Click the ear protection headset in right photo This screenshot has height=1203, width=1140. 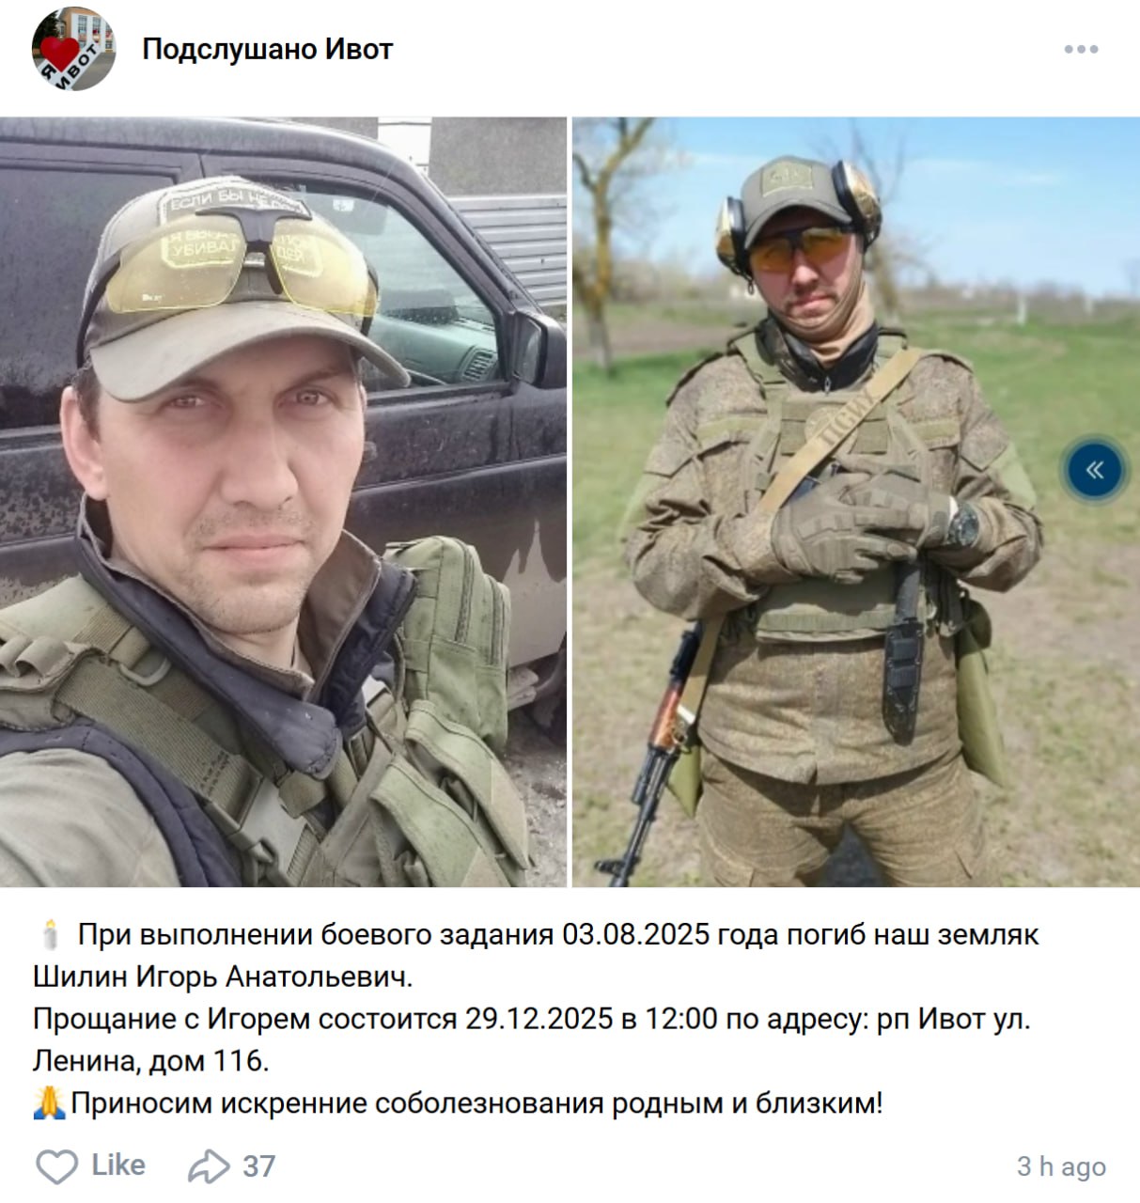[x=799, y=214]
